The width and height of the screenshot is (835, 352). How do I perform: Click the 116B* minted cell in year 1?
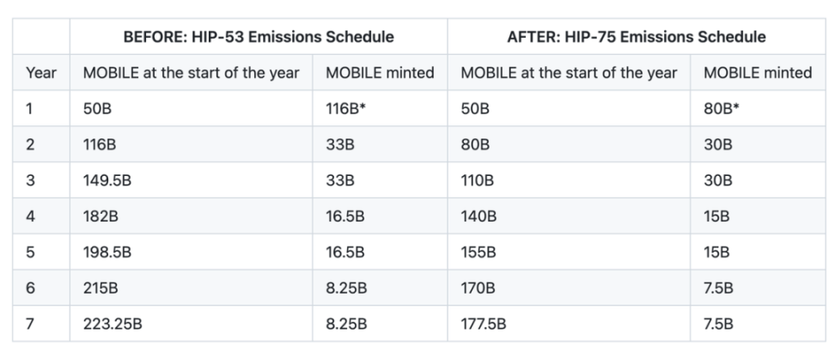click(x=380, y=108)
